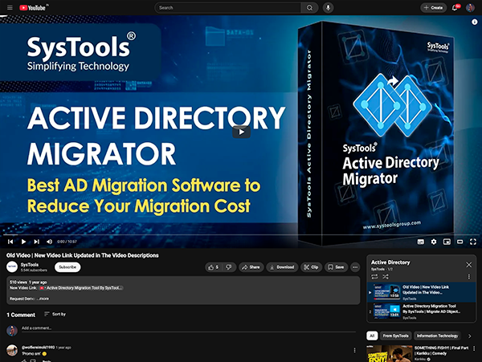Skip to the previous playlist video
Image resolution: width=482 pixels, height=362 pixels.
pyautogui.click(x=10, y=242)
